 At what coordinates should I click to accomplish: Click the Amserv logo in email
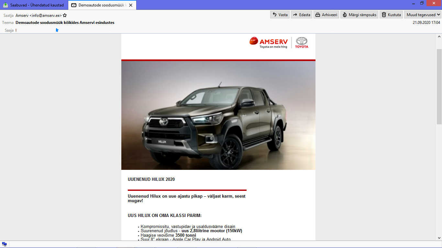pos(269,42)
